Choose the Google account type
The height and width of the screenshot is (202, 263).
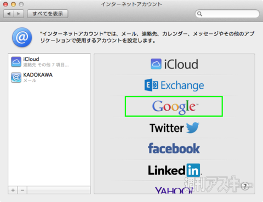(174, 107)
